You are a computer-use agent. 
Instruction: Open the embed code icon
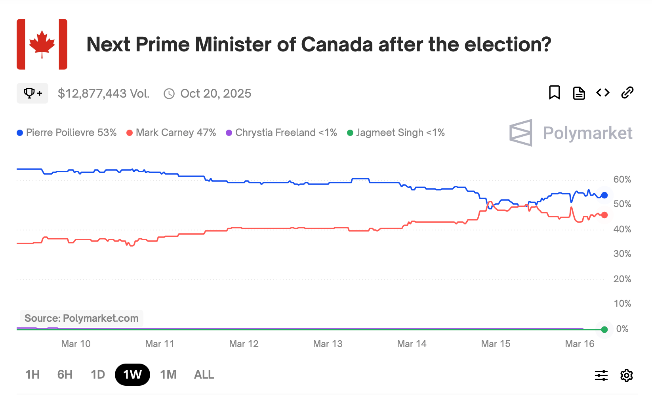[x=602, y=93]
